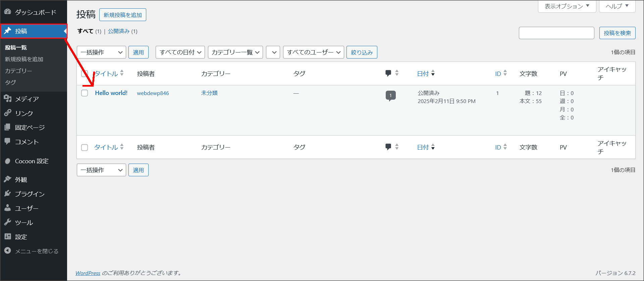Click author link webdewp846
Viewport: 644px width, 281px height.
(153, 93)
